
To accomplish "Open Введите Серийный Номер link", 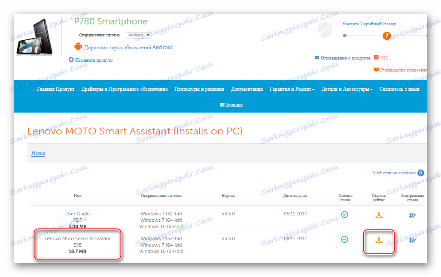I will click(x=369, y=24).
